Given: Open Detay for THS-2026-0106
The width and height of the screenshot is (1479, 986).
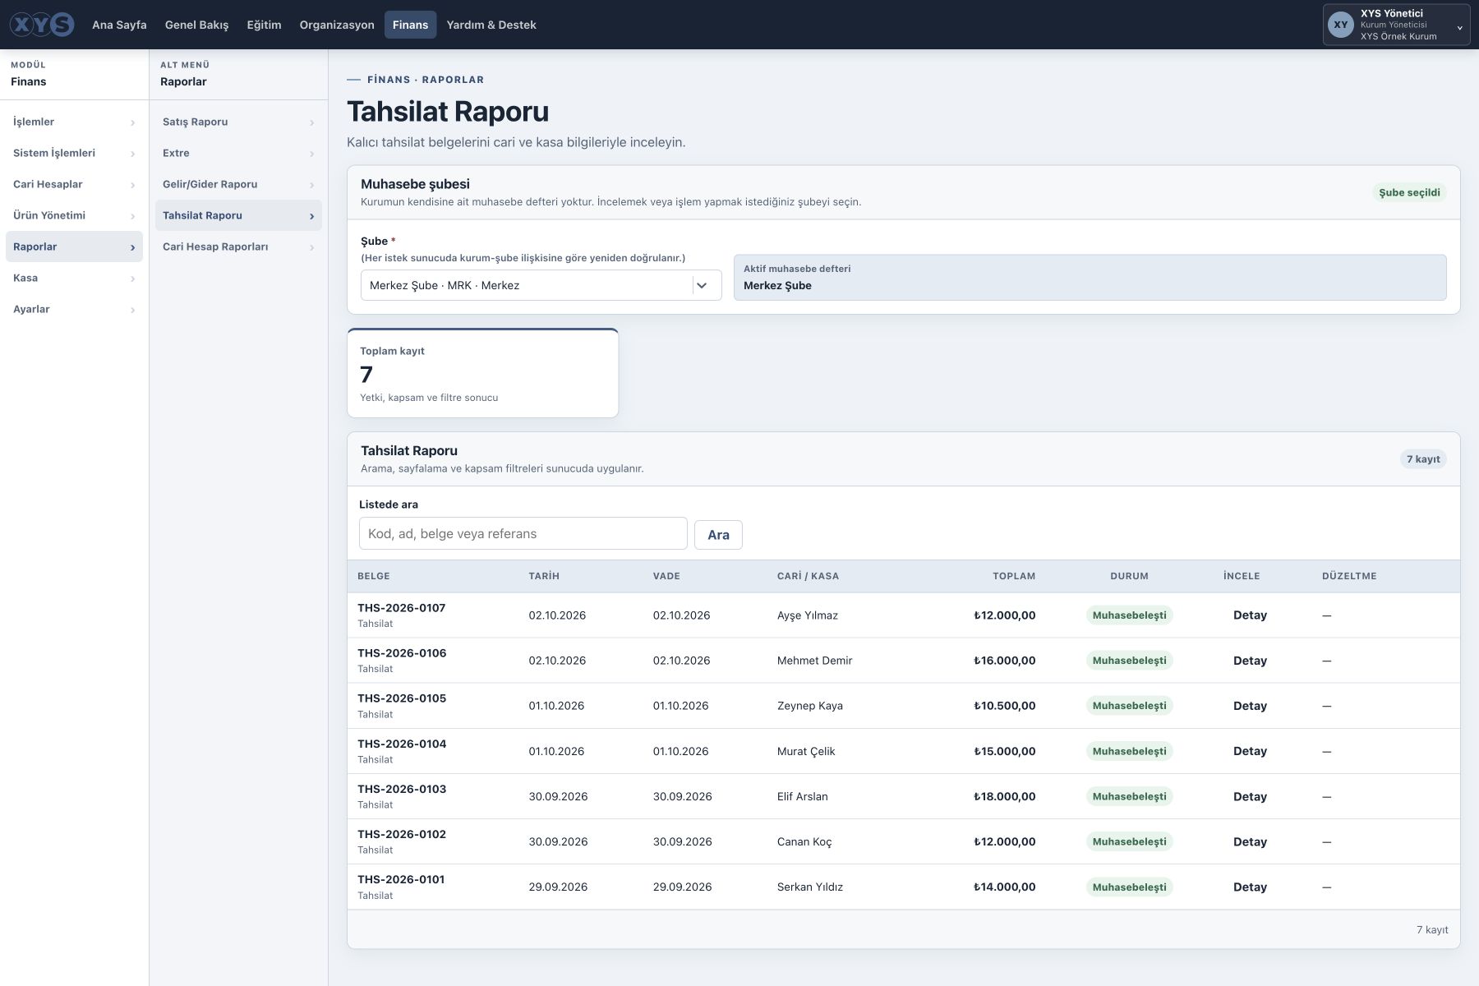Looking at the screenshot, I should tap(1250, 661).
